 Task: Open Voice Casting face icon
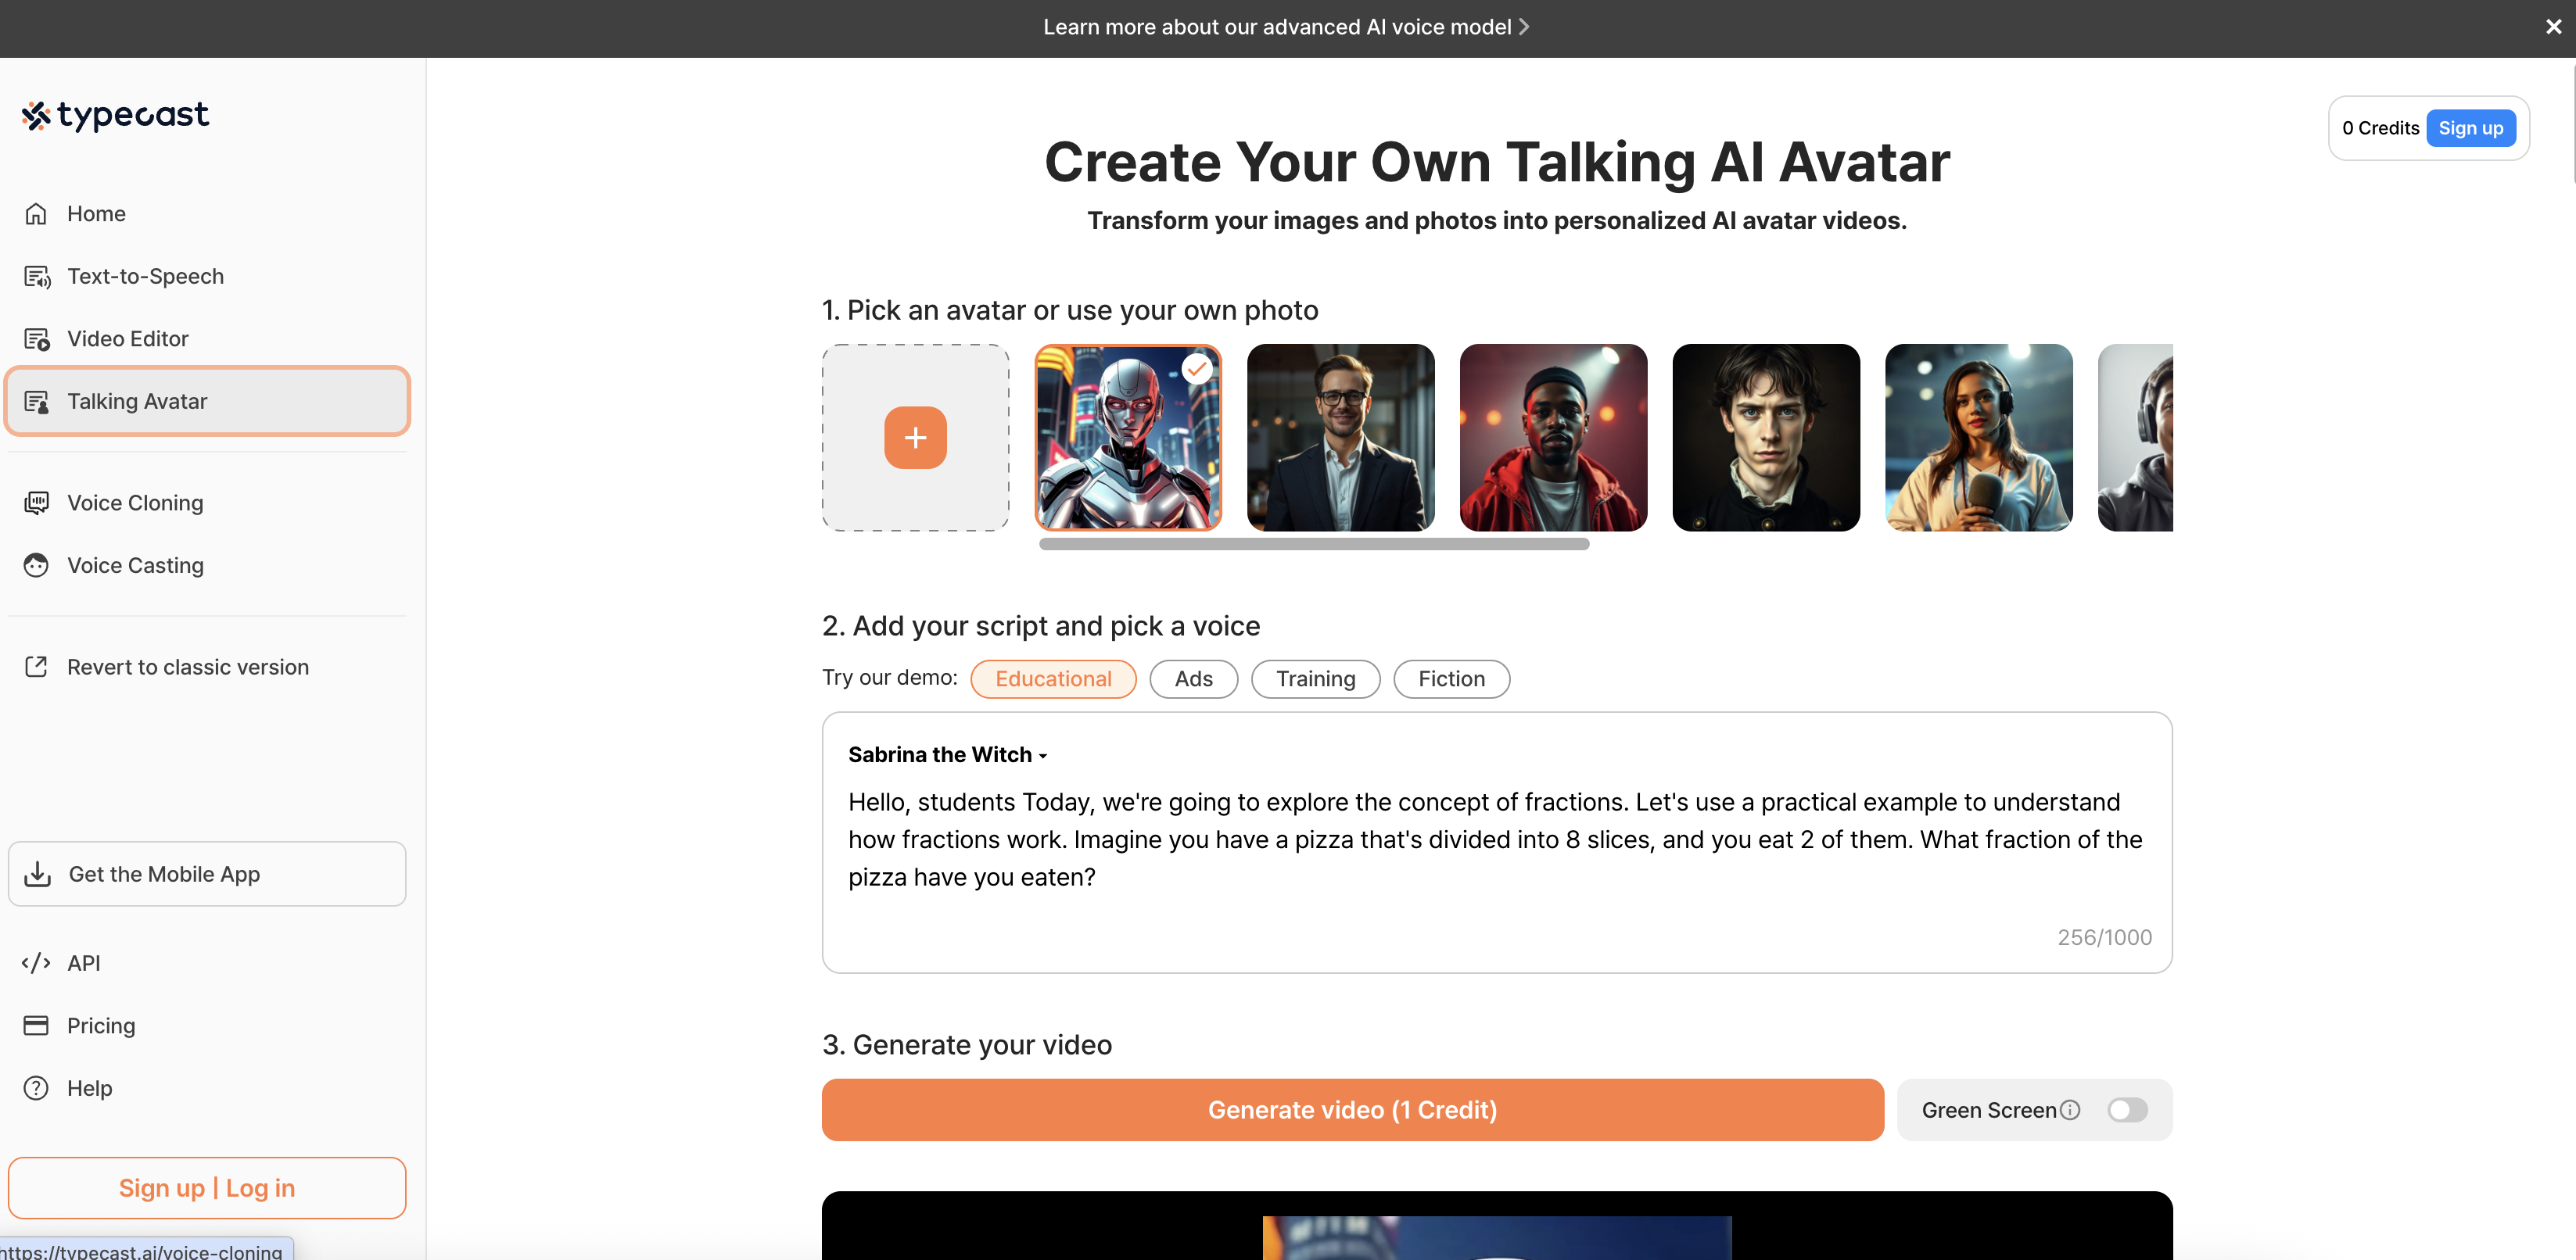pos(36,566)
